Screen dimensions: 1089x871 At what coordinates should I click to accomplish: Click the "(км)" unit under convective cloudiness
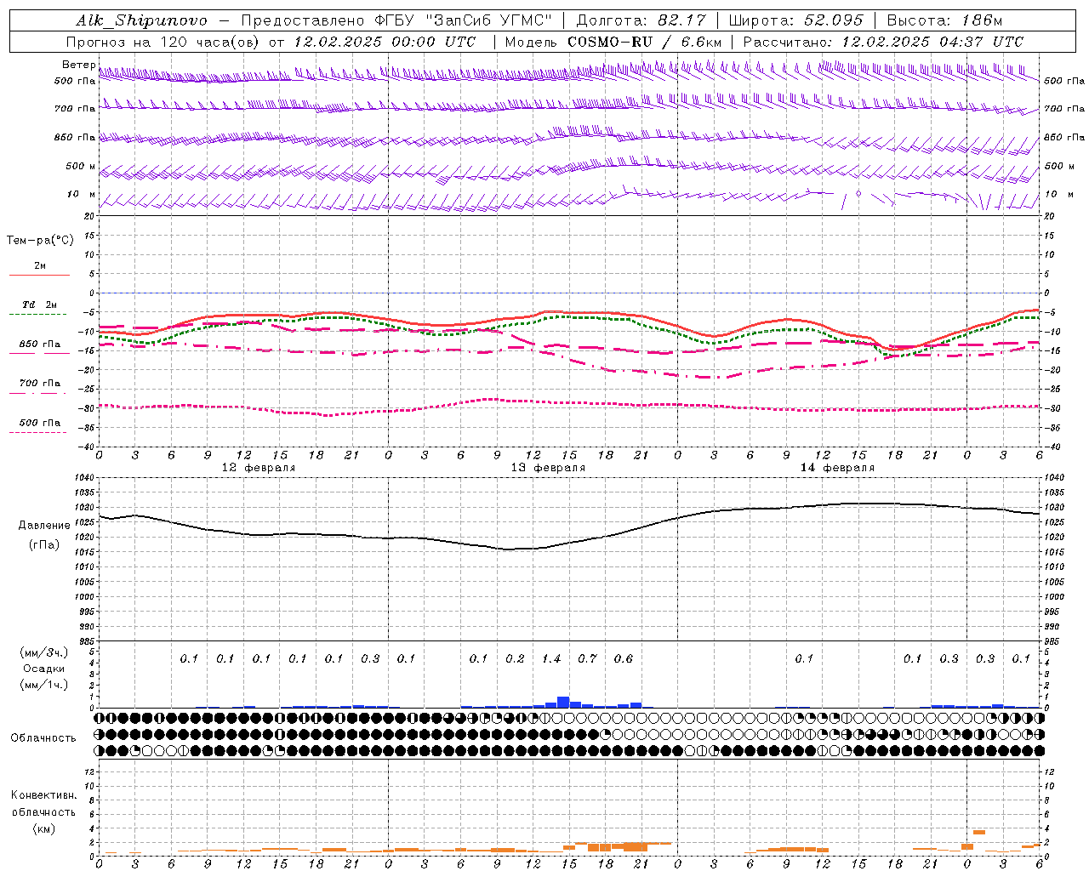tap(43, 829)
